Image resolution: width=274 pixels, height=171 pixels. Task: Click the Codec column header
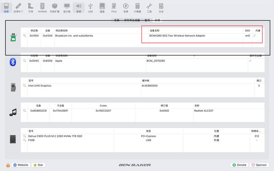click(x=103, y=106)
